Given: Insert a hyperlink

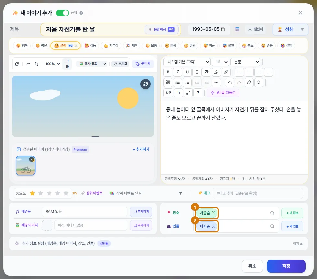Looking at the screenshot, I should (x=226, y=72).
